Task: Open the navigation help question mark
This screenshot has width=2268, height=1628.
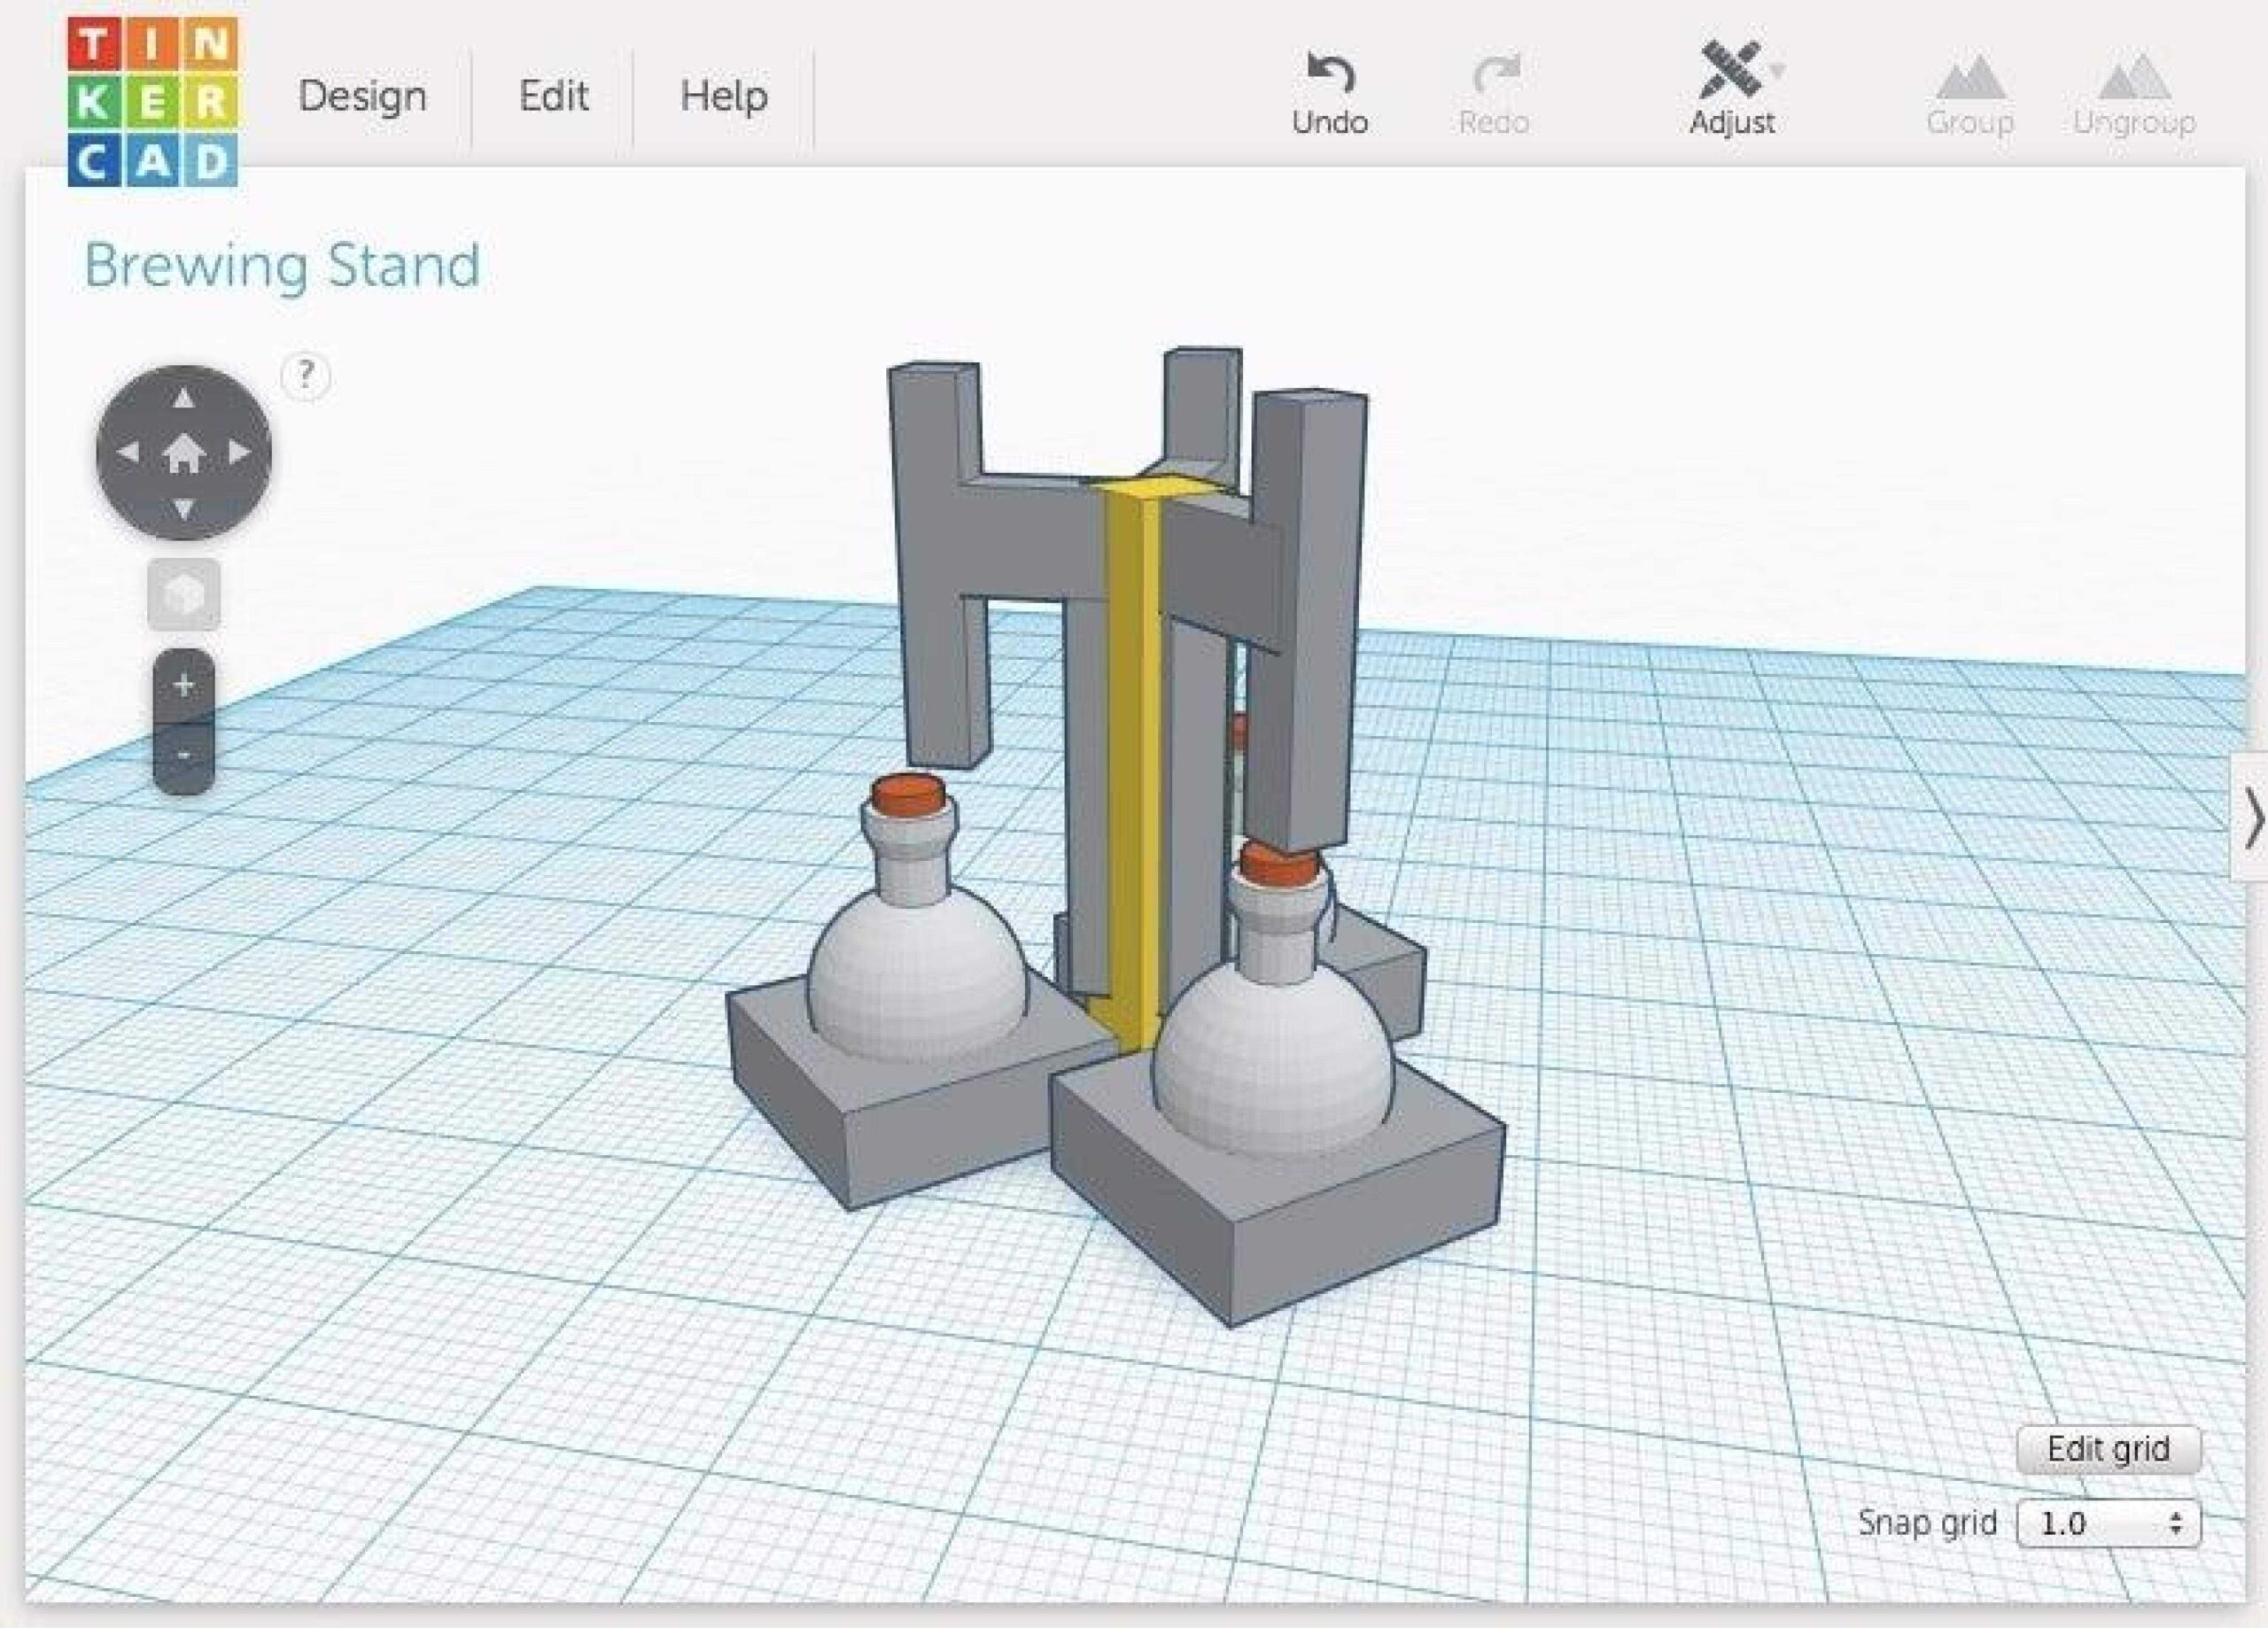Action: click(305, 376)
